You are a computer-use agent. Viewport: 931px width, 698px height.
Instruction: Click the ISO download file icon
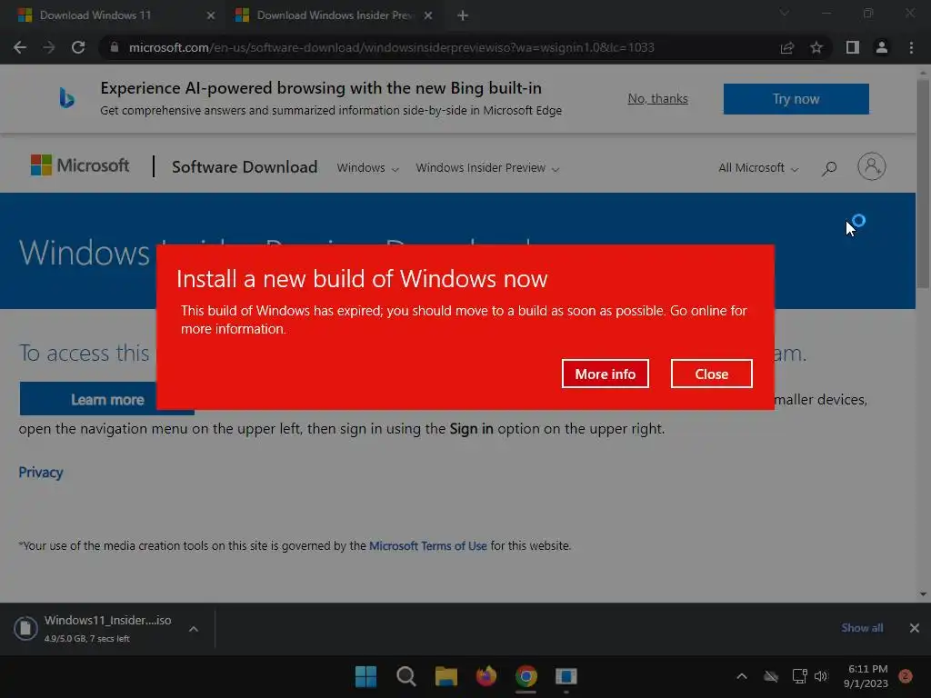25,628
